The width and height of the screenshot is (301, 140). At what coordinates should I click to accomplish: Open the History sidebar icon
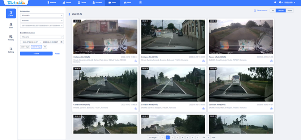pyautogui.click(x=11, y=37)
